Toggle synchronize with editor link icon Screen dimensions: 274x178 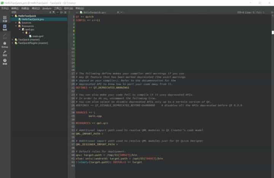tap(57, 13)
